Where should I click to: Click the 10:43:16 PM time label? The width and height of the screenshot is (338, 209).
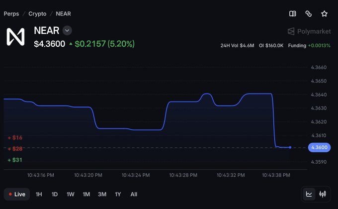pyautogui.click(x=41, y=175)
